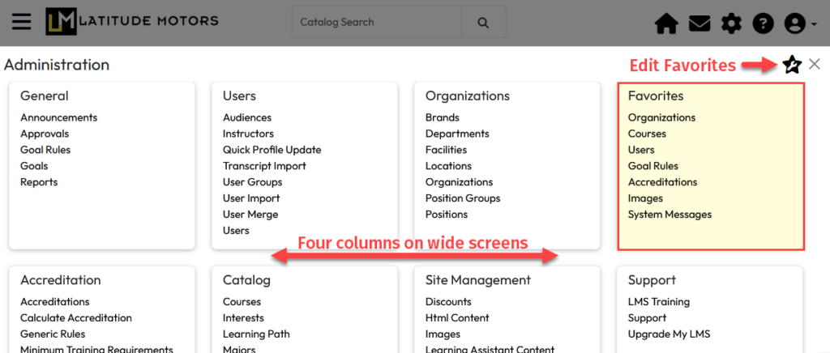The image size is (830, 353).
Task: Open the Help question mark icon
Action: click(x=763, y=24)
